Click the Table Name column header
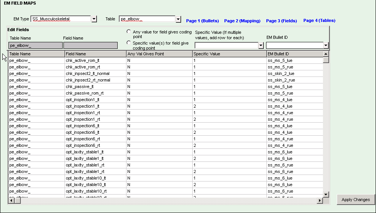 pyautogui.click(x=37, y=54)
